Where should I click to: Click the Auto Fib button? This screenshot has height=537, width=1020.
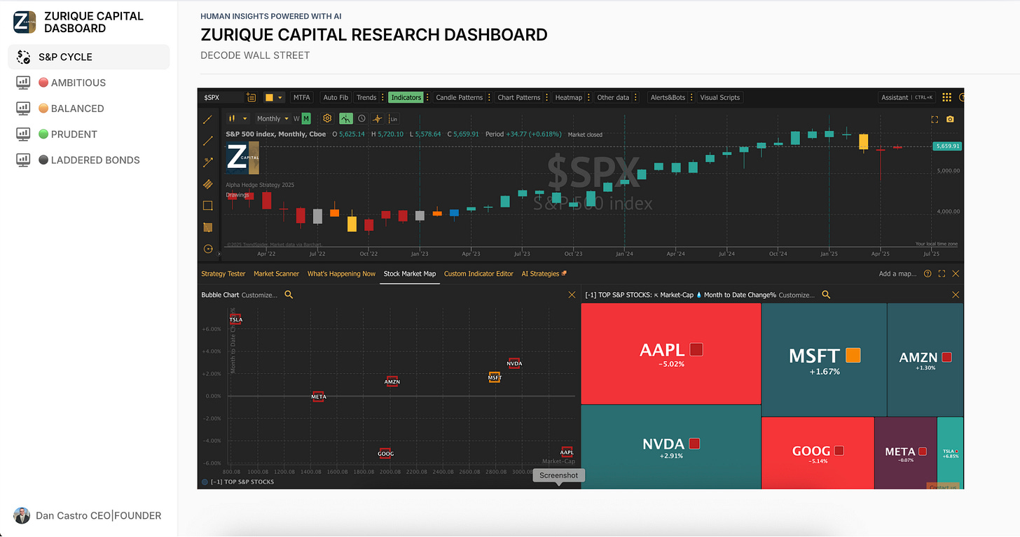pyautogui.click(x=336, y=97)
